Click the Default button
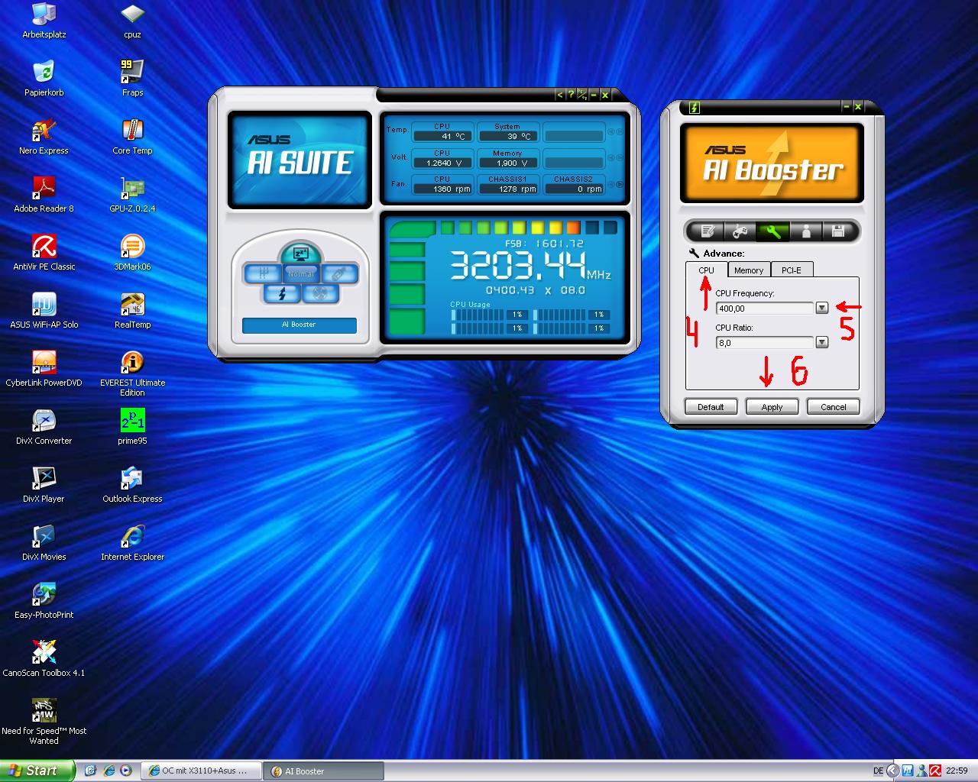This screenshot has width=978, height=782. [711, 407]
